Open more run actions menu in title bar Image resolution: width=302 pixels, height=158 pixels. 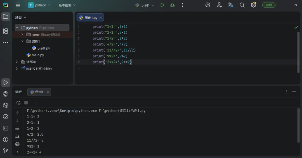point(182,5)
